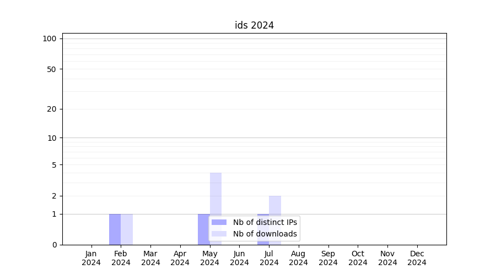Click the 'Jun 2024' x-axis label
The image size is (496, 275).
pos(239,258)
